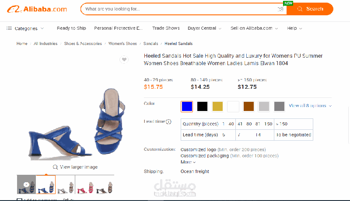Expand More customization options
Viewport: 350px width, 201px height.
188,162
